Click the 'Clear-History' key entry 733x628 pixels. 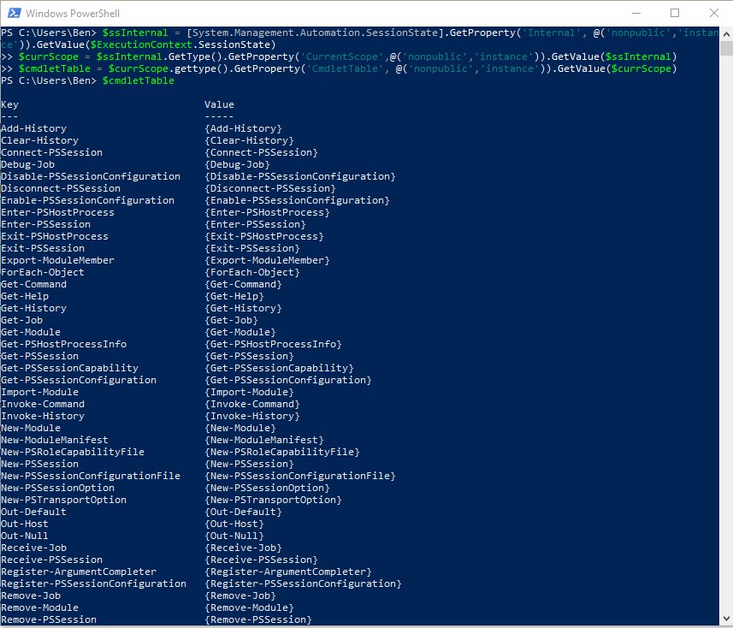(39, 140)
